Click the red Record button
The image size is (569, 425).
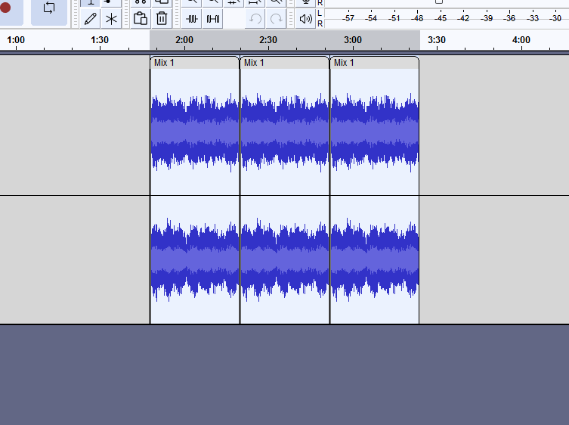[6, 8]
